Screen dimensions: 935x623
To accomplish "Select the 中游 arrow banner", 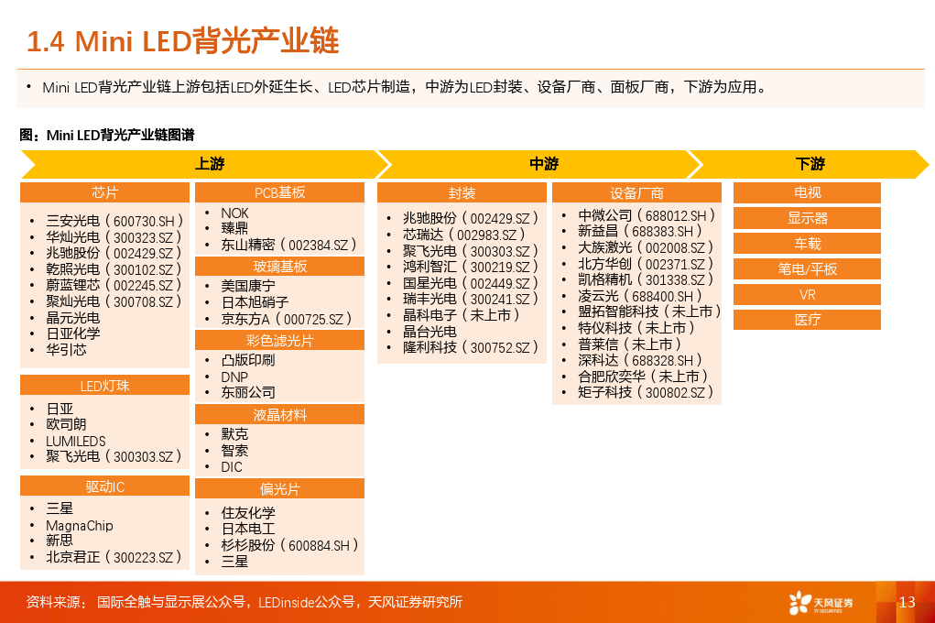I will 543,165.
